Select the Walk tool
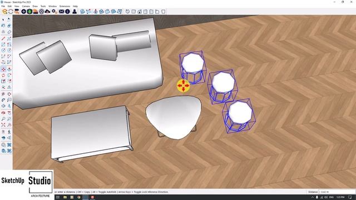 [9, 132]
